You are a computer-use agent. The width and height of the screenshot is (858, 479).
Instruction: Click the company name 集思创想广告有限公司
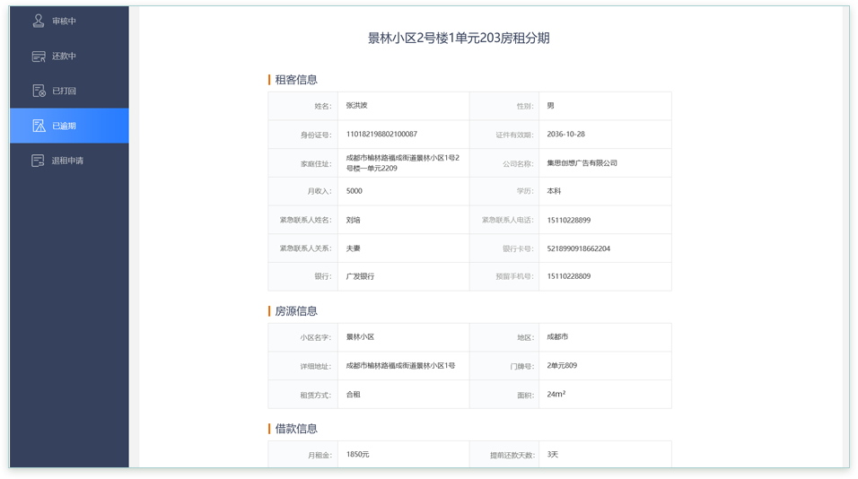tap(582, 163)
